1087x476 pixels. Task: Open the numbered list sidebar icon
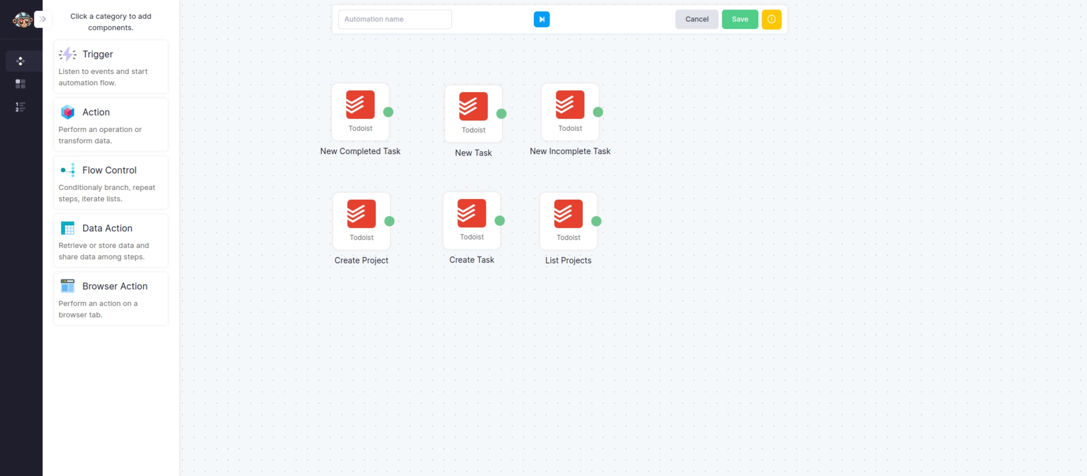tap(20, 107)
